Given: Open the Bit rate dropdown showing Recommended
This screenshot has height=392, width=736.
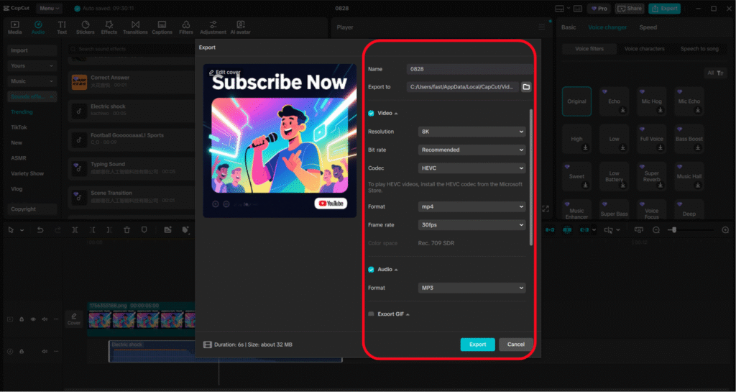Looking at the screenshot, I should click(x=471, y=150).
